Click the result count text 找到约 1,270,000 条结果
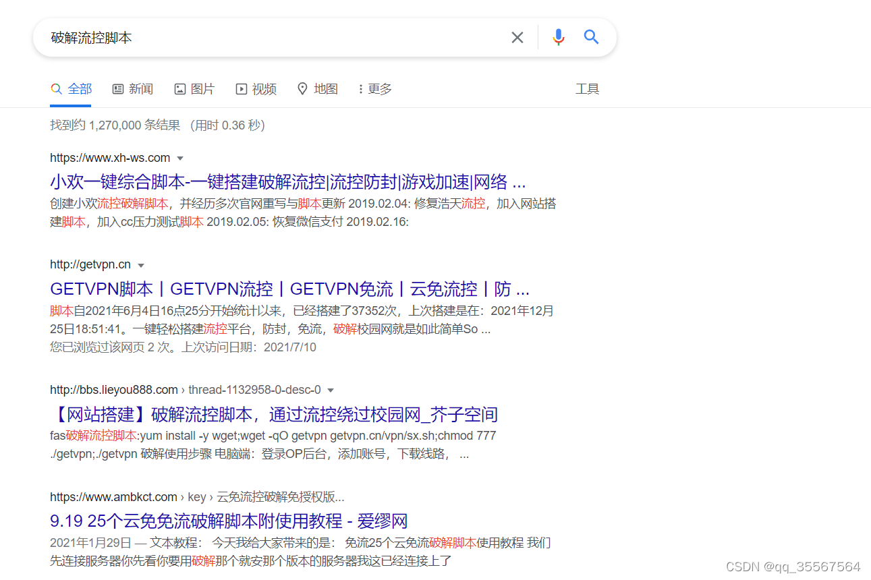871x580 pixels. click(x=115, y=125)
